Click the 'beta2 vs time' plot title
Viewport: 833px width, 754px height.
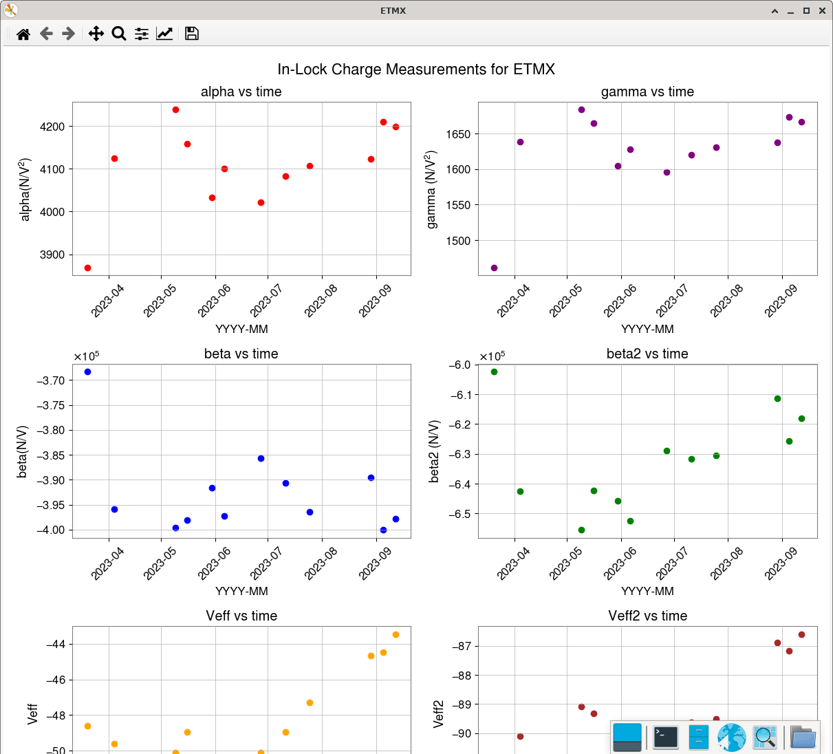(x=647, y=354)
